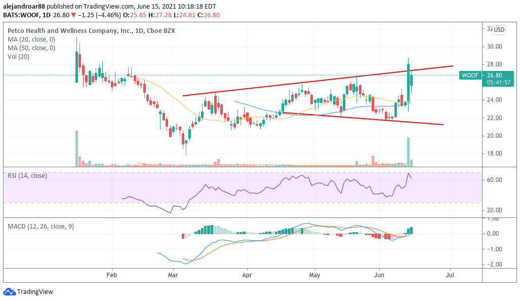Select the MA (50, close, 0) indicator label
This screenshot has height=301, width=520.
31,48
